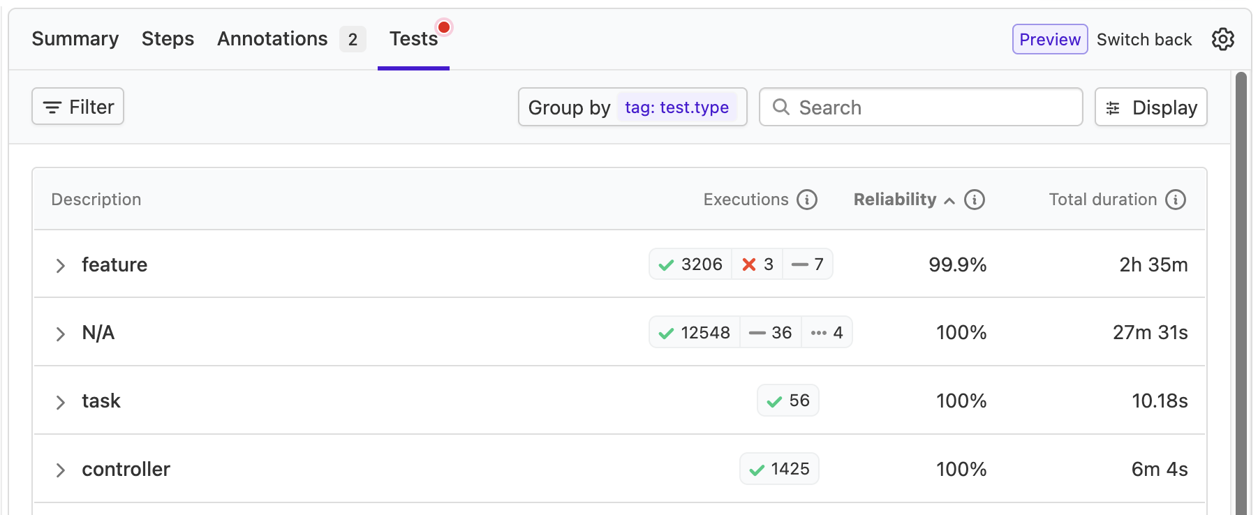Expand the task test group
The image size is (1258, 515).
point(61,402)
